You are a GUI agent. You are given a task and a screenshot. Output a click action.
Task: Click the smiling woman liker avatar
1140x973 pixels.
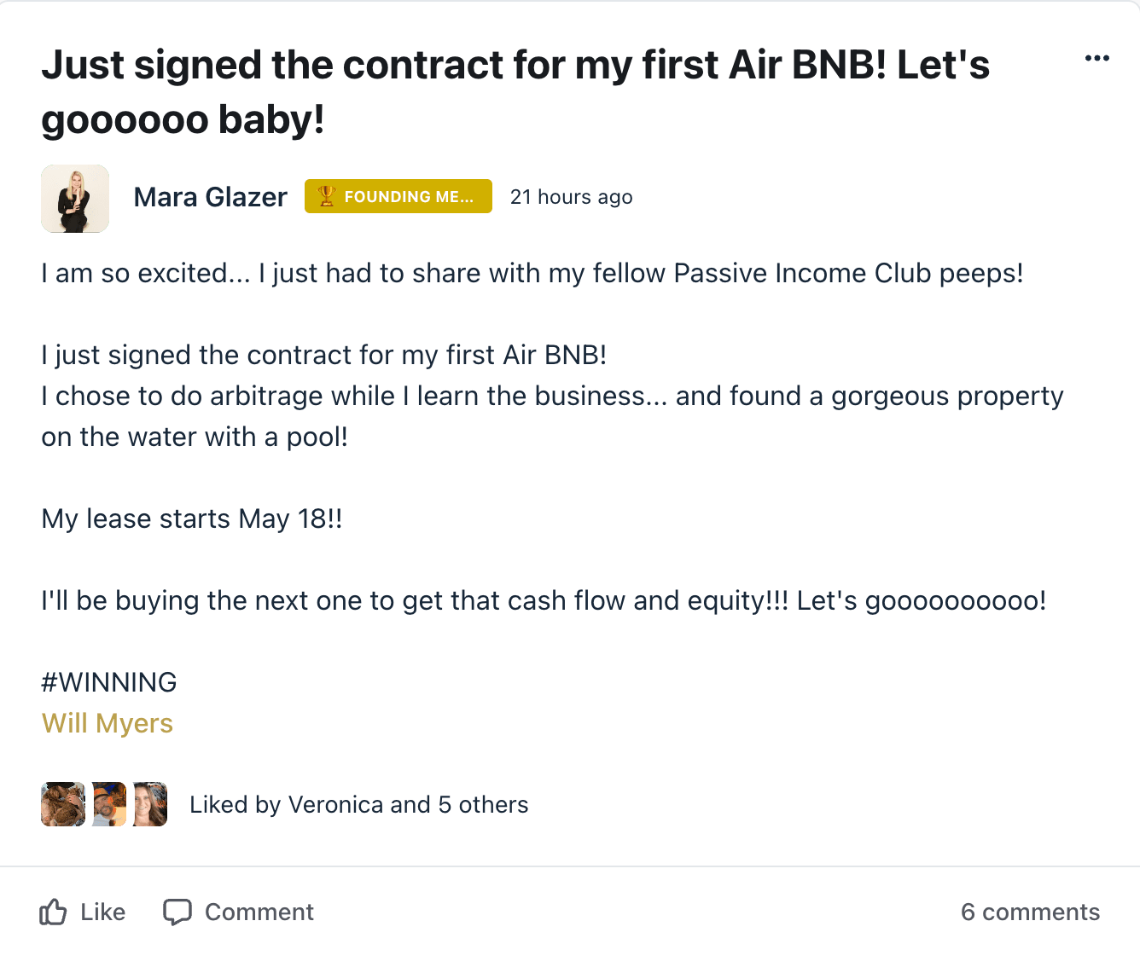pos(150,804)
